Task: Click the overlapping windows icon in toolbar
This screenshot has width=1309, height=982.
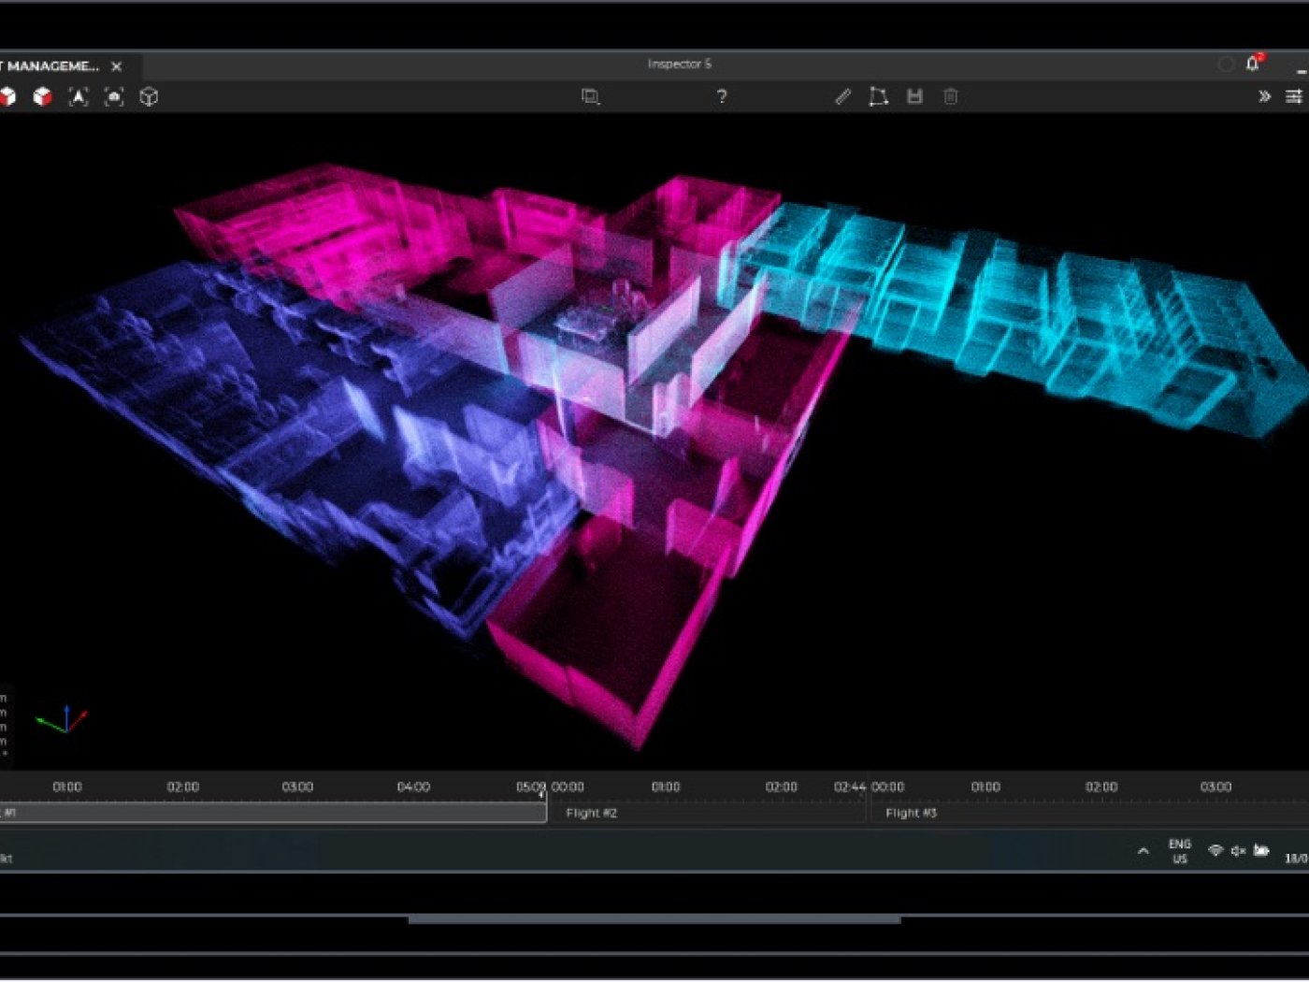Action: [590, 96]
